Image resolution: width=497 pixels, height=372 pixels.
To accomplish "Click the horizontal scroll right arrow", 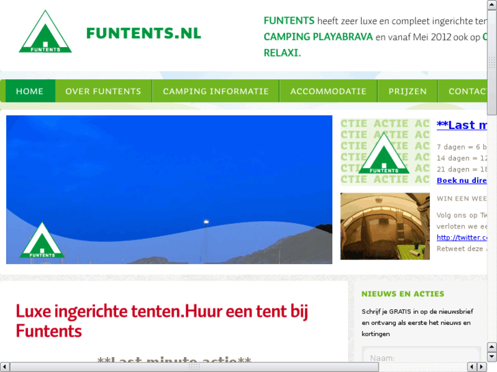I will coord(482,367).
